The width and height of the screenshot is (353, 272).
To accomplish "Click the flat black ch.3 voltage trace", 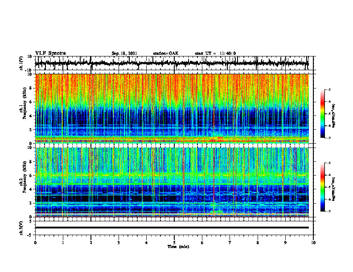I will tap(172, 228).
